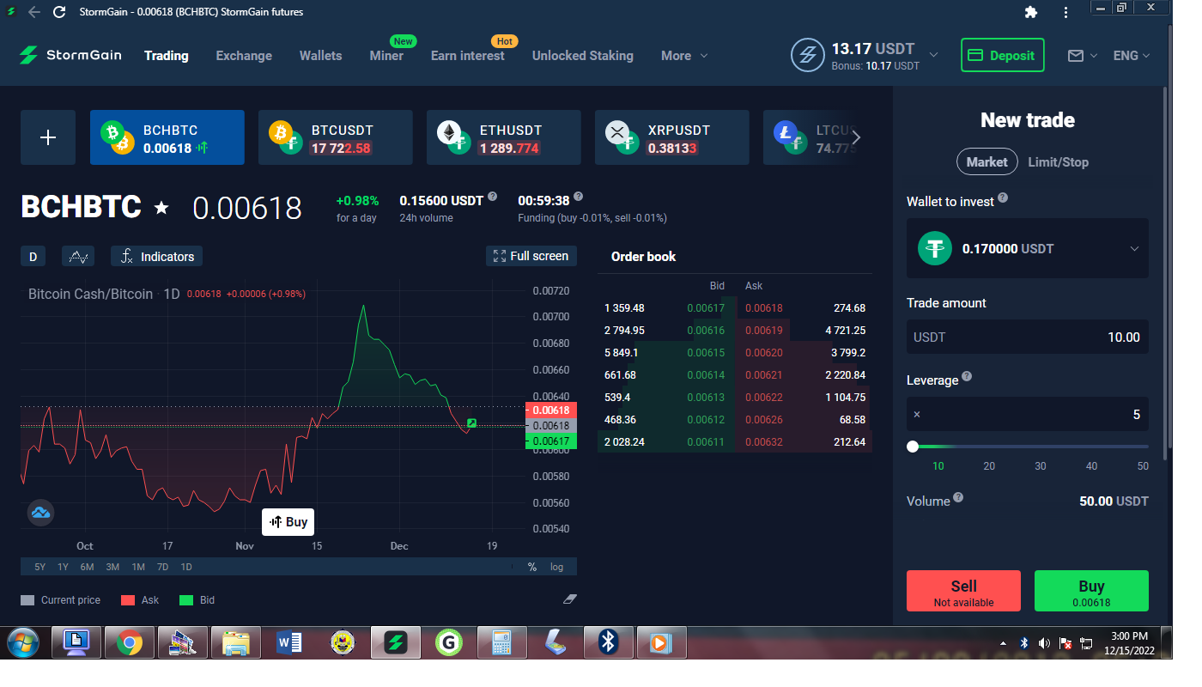Open the three-dot window menu
Image resolution: width=1202 pixels, height=687 pixels.
tap(1065, 12)
